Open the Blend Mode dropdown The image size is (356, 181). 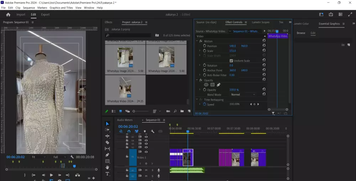243,95
